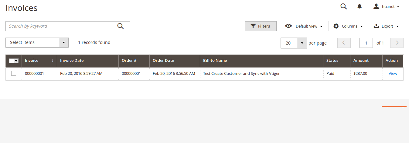Image resolution: width=409 pixels, height=143 pixels.
Task: Sort by the Order Date column header
Action: (x=163, y=60)
